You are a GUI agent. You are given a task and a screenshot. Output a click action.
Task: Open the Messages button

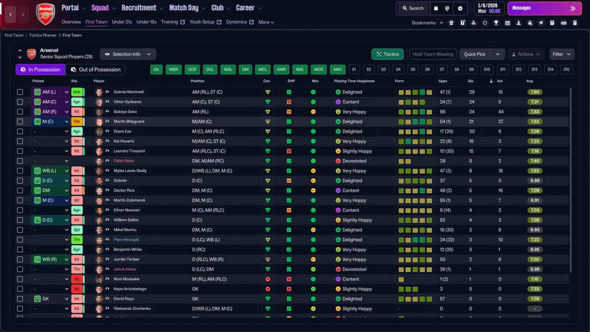tap(544, 8)
